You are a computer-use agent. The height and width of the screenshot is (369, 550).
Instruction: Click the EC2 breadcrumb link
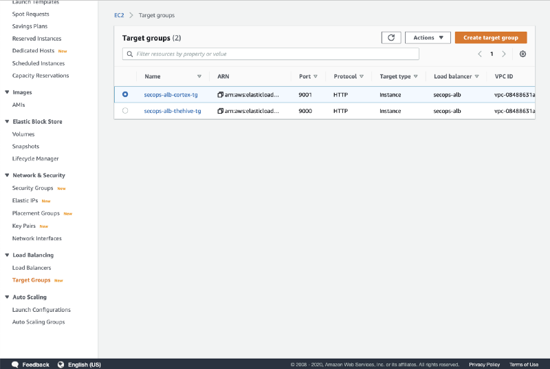point(119,15)
